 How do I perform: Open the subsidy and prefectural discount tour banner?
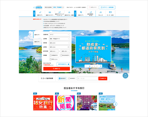point(93,49)
